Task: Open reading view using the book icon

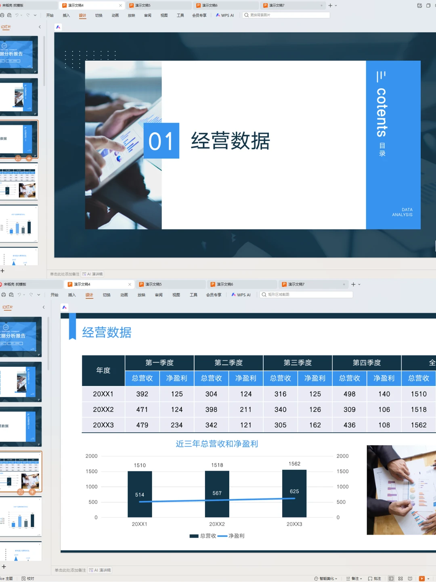Action: point(410,578)
